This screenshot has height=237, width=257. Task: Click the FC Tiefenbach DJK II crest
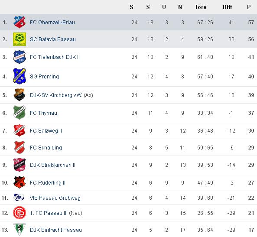click(20, 57)
